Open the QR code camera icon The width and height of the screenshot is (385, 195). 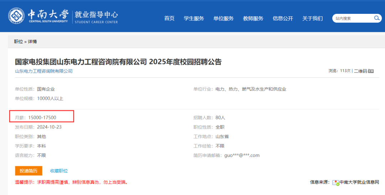pyautogui.click(x=371, y=71)
